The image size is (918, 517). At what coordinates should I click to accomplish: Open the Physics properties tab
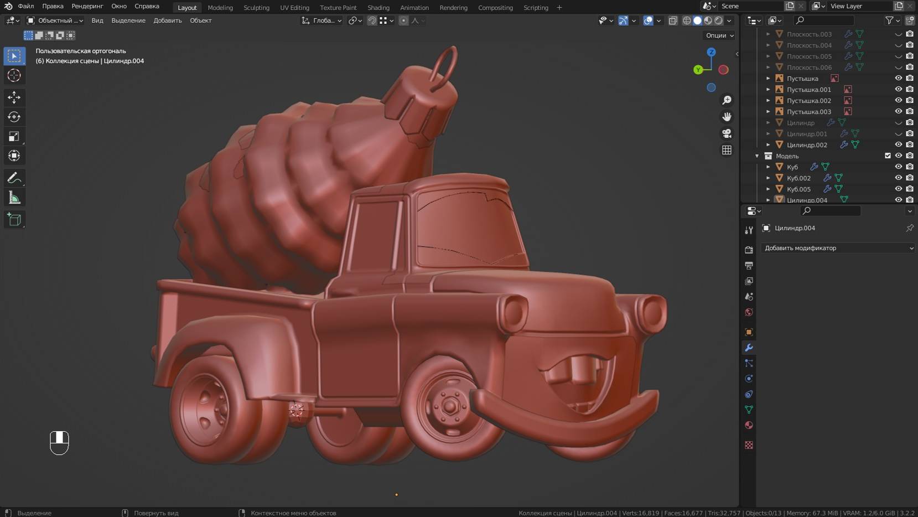click(749, 379)
